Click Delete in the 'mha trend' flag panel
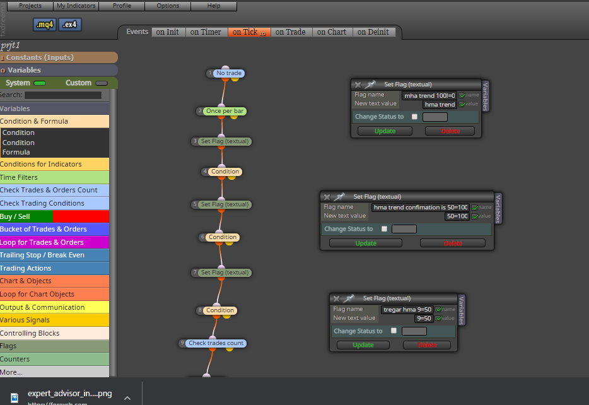589x405 pixels. point(450,131)
